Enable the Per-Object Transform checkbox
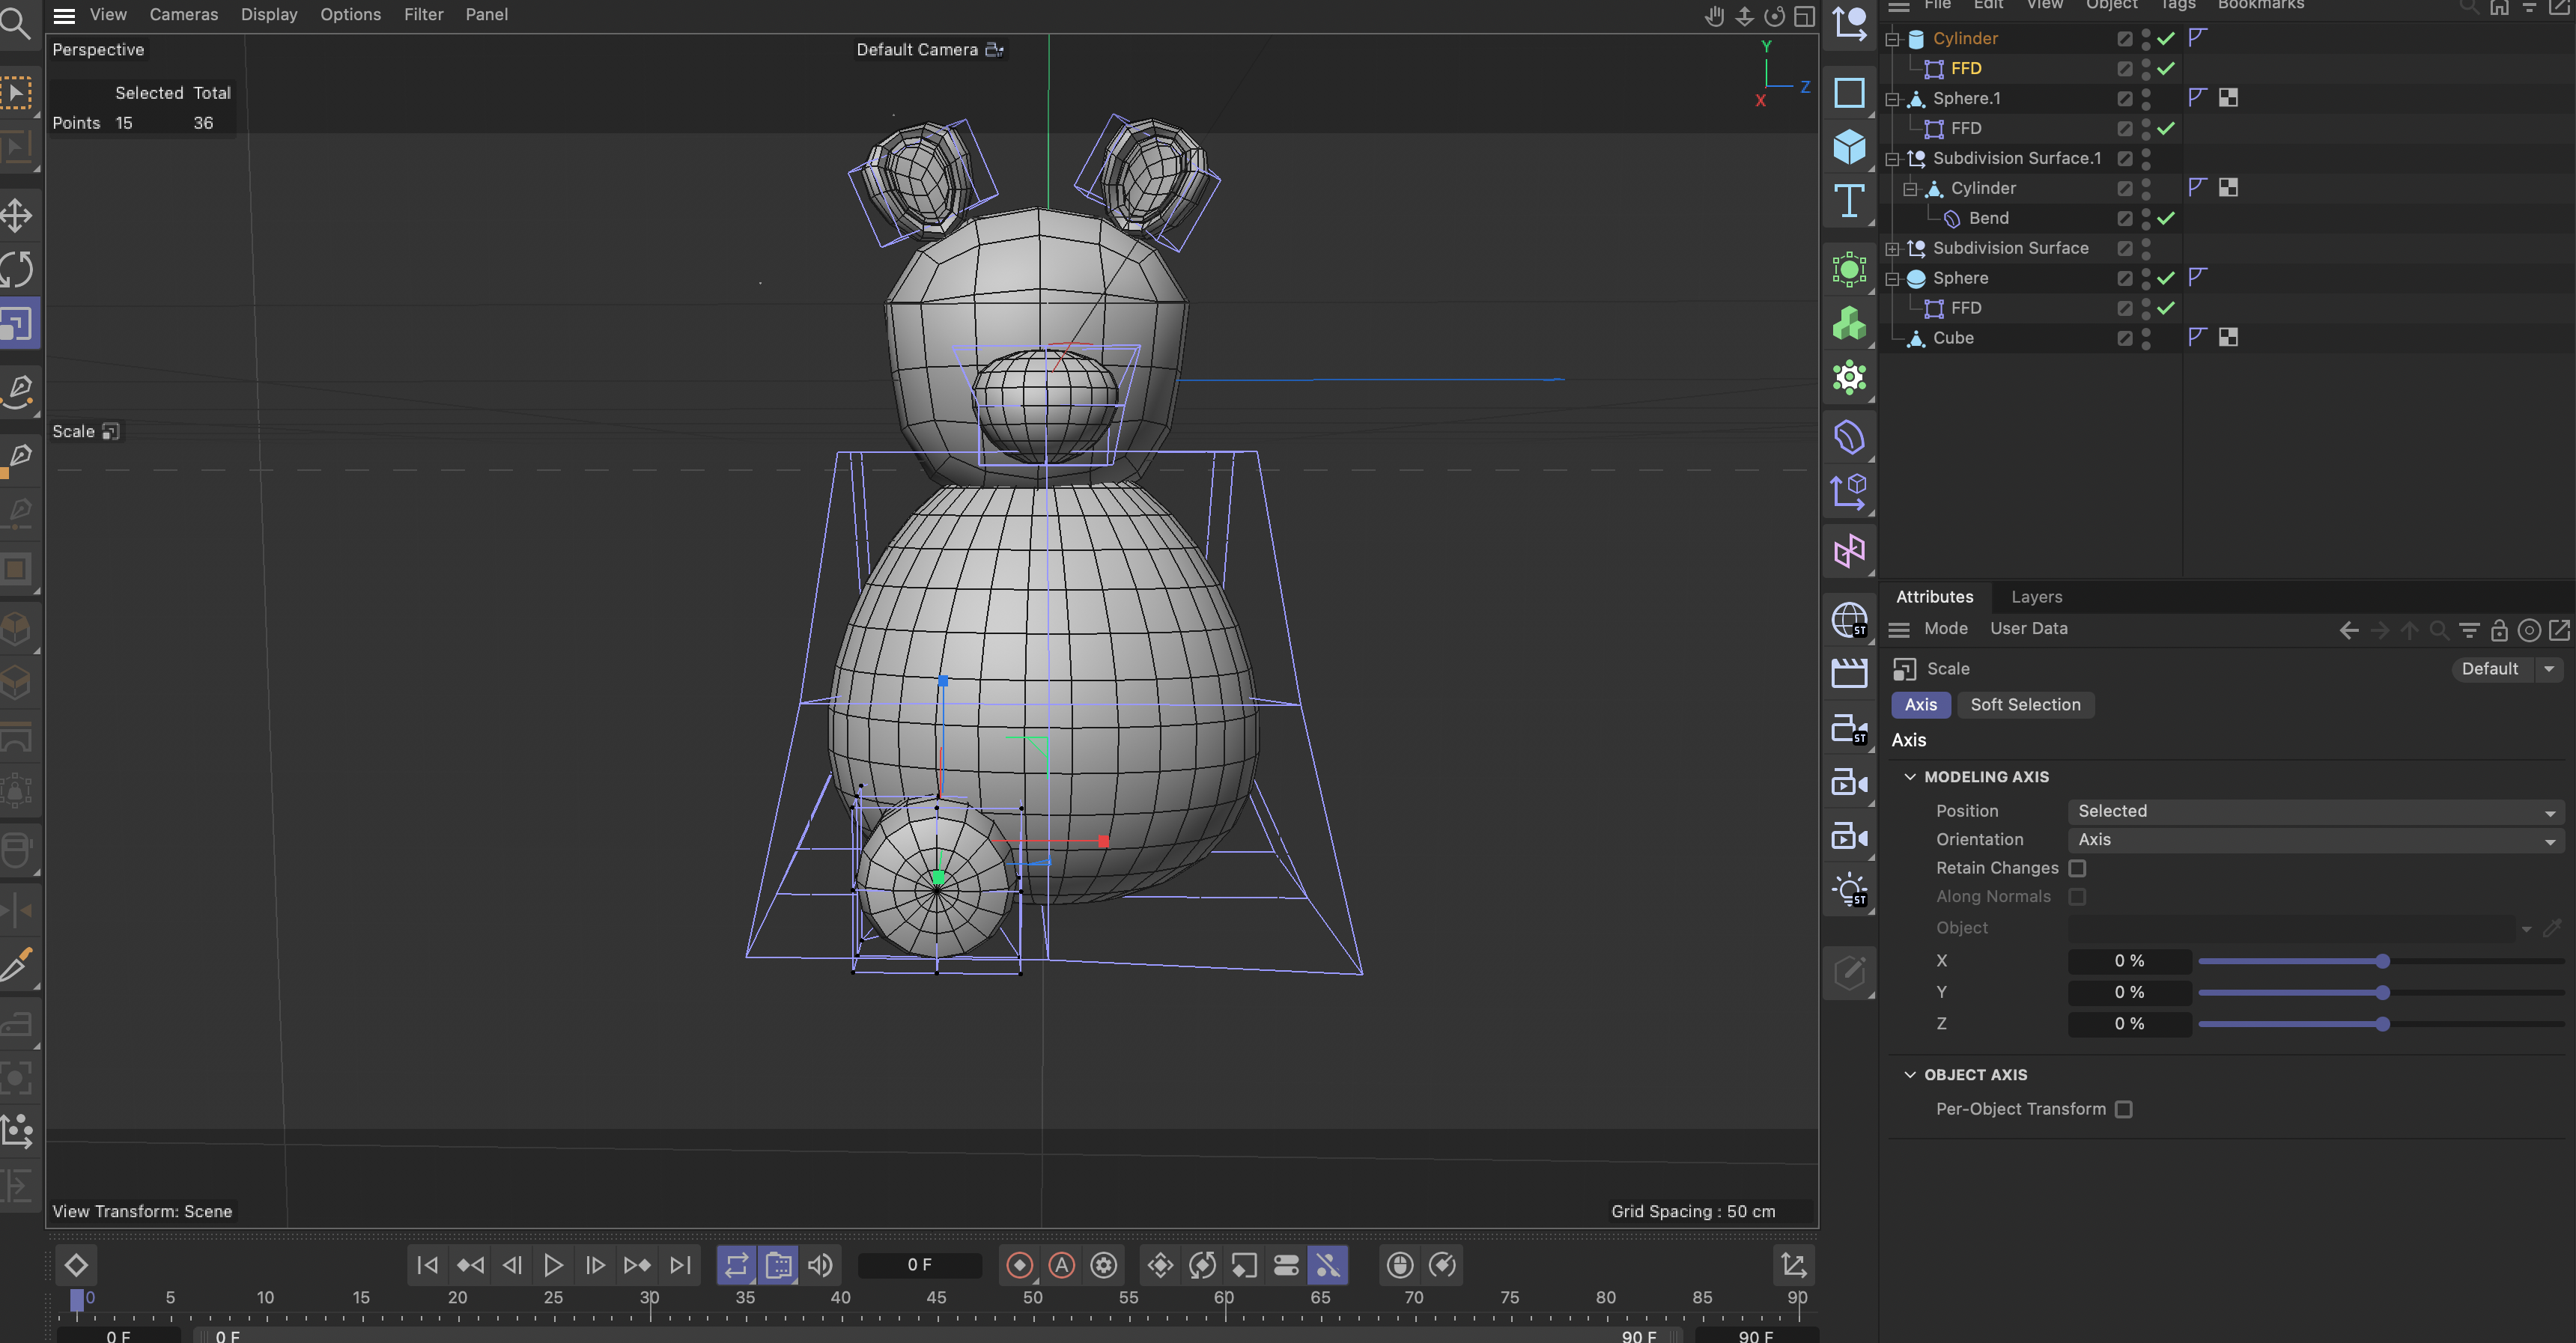Screen dimensions: 2576x1343 click(2123, 1109)
